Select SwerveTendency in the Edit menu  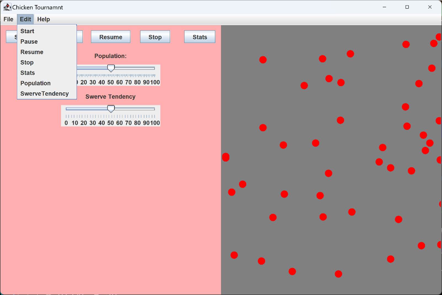(x=44, y=93)
